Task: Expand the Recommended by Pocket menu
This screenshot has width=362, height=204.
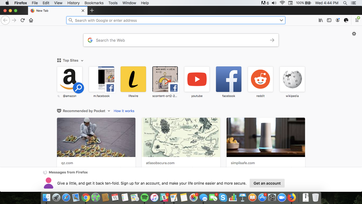Action: [109, 111]
